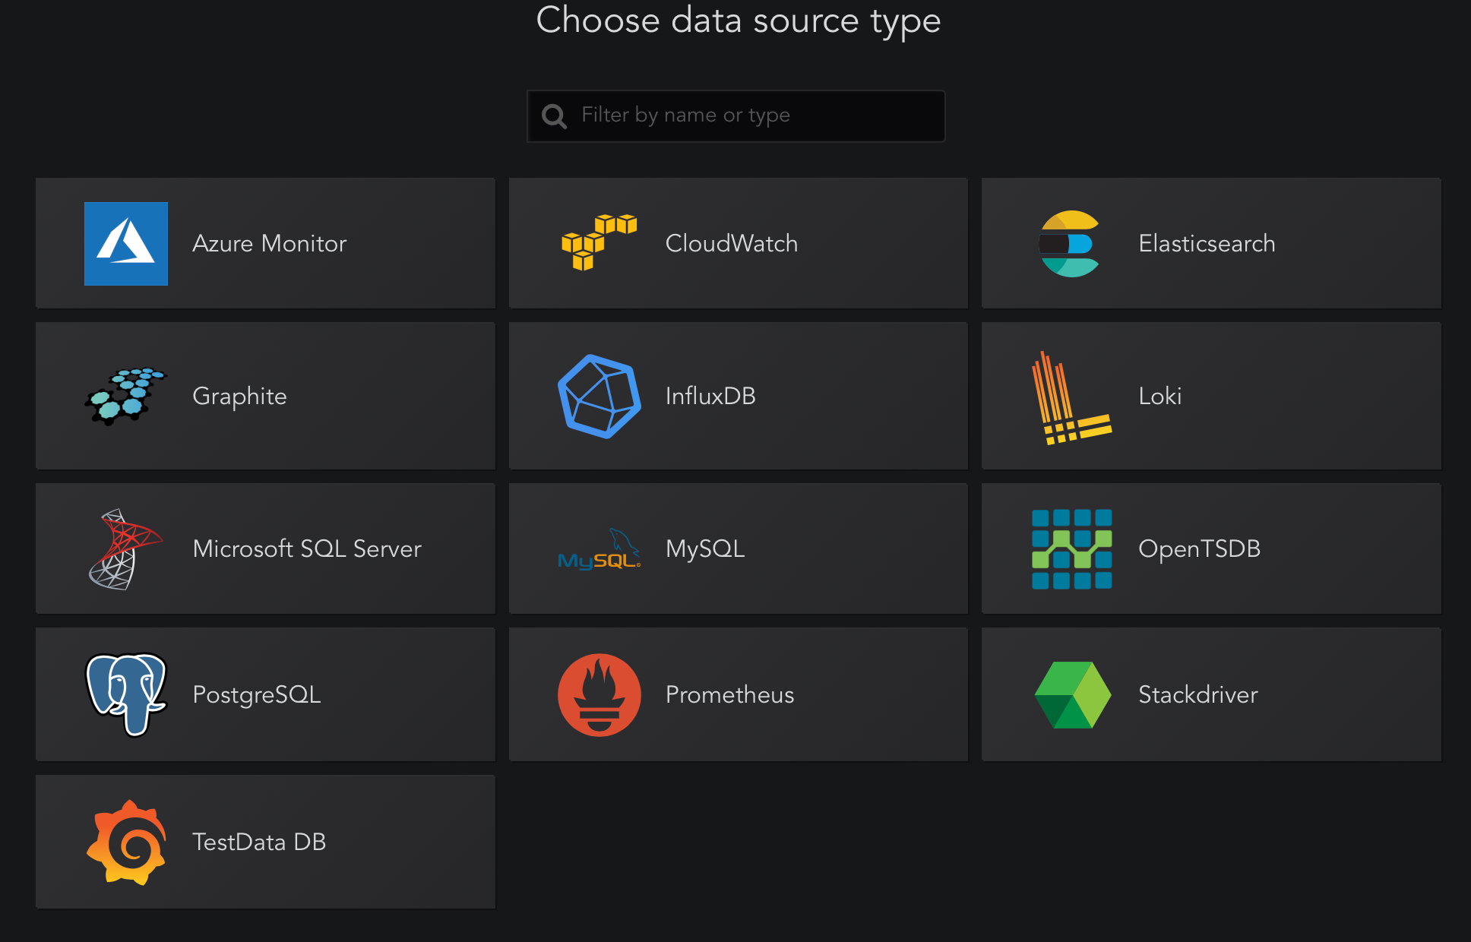Click the Choose data source type heading
This screenshot has height=942, width=1471.
pyautogui.click(x=739, y=21)
